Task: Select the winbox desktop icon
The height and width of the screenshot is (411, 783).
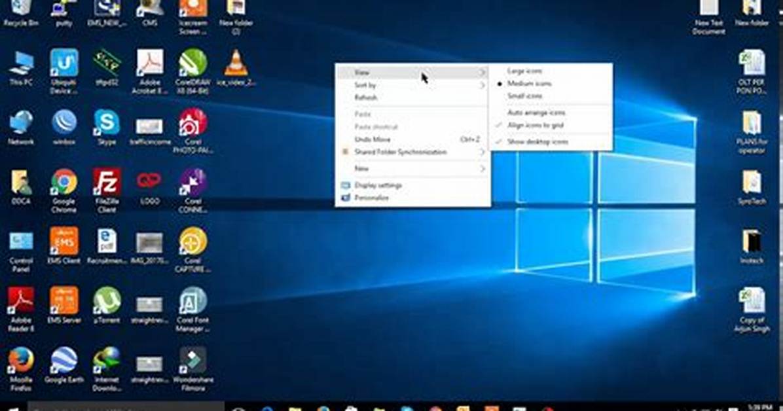Action: point(64,128)
